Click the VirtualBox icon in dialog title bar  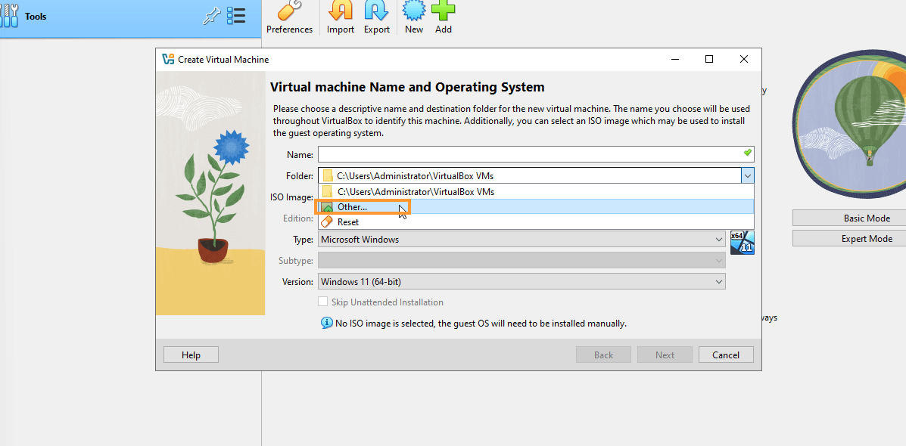tap(168, 60)
